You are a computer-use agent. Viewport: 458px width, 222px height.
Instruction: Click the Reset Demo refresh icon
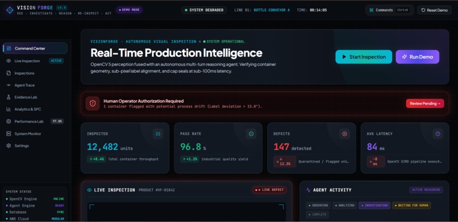pos(423,10)
